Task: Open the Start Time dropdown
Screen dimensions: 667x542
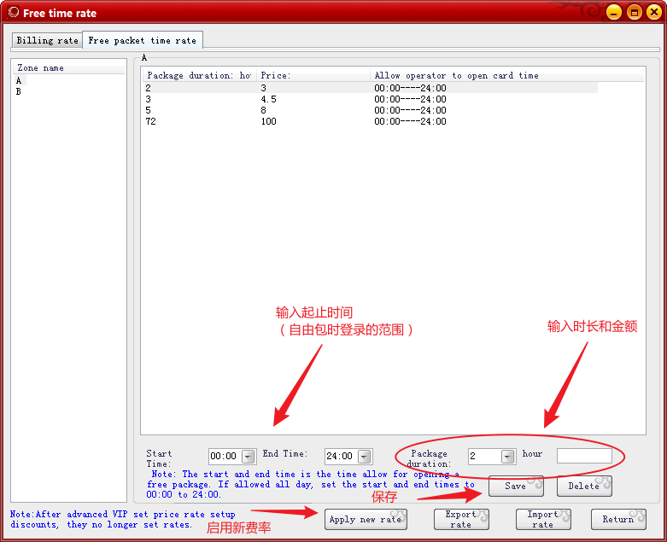Action: (x=248, y=457)
